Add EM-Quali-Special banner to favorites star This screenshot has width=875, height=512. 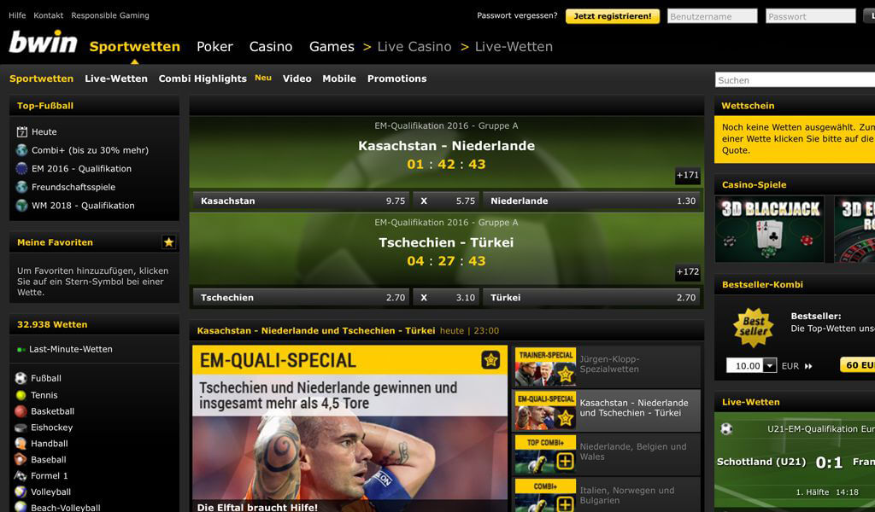[490, 360]
